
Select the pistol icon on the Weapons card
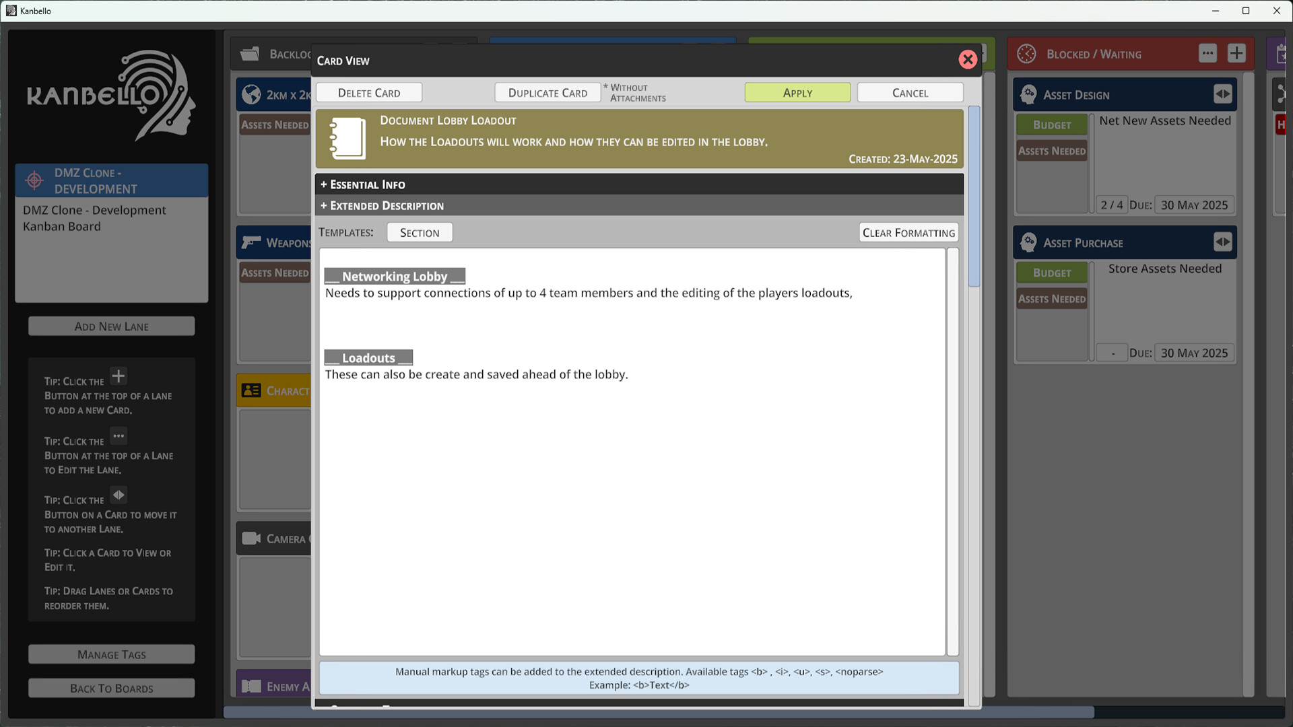click(x=252, y=242)
